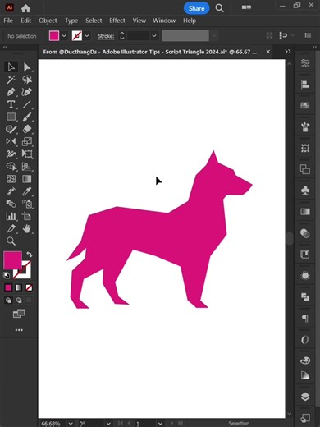Screen dimensions: 320x427
Task: Select the Gradient tool
Action: pyautogui.click(x=27, y=179)
